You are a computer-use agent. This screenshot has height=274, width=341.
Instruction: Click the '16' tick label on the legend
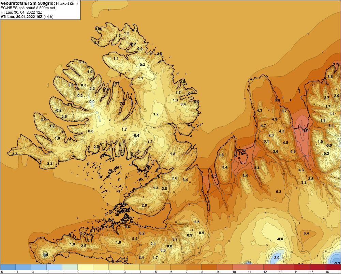coord(327,272)
